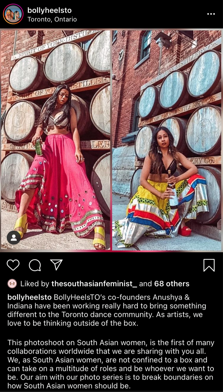223x392 pixels.
Task: Open the bollyheelsto profile picture story
Action: [x=13, y=14]
